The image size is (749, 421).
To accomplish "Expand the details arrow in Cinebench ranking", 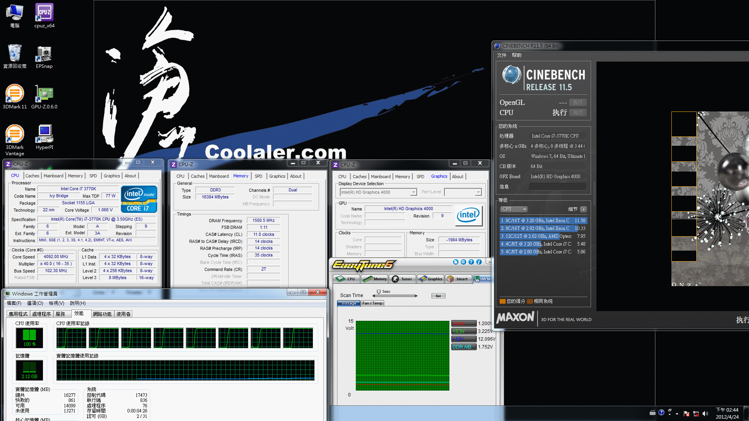I will (x=583, y=209).
